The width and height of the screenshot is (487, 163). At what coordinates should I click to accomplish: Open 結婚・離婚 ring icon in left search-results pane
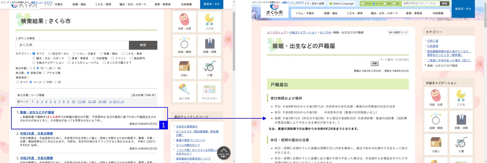[184, 45]
